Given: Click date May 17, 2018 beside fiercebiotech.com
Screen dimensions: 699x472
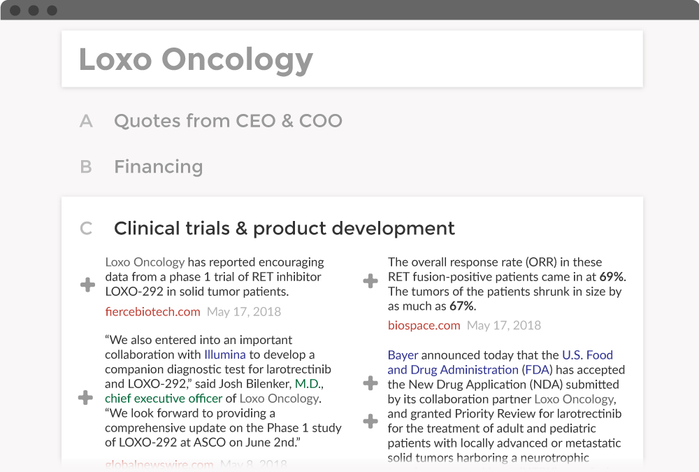Looking at the screenshot, I should pos(244,311).
